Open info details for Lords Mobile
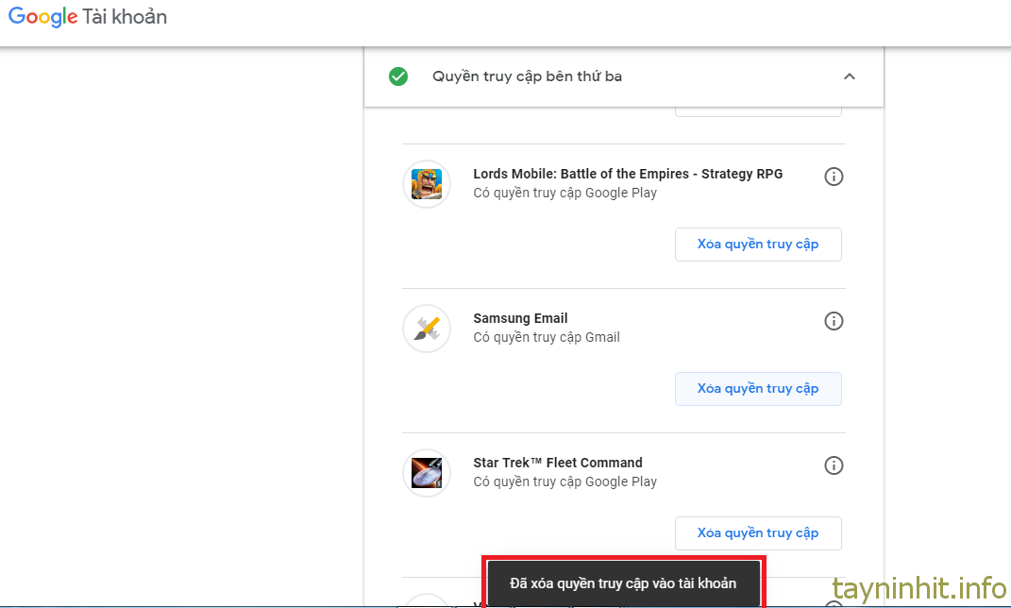Image resolution: width=1011 pixels, height=608 pixels. (x=834, y=177)
